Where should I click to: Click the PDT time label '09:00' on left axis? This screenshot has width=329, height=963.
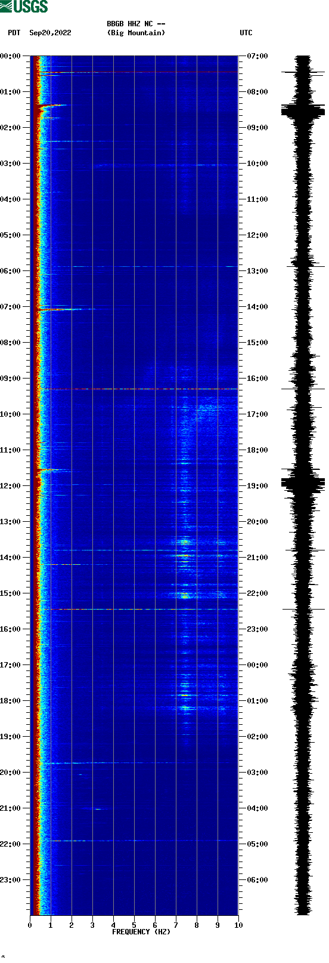pos(11,379)
